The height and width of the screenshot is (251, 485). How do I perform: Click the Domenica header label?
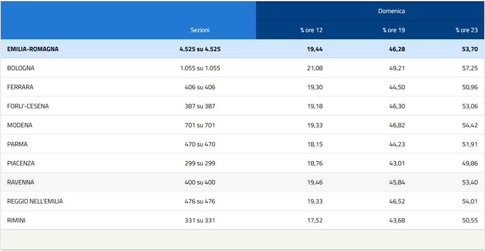coord(391,11)
